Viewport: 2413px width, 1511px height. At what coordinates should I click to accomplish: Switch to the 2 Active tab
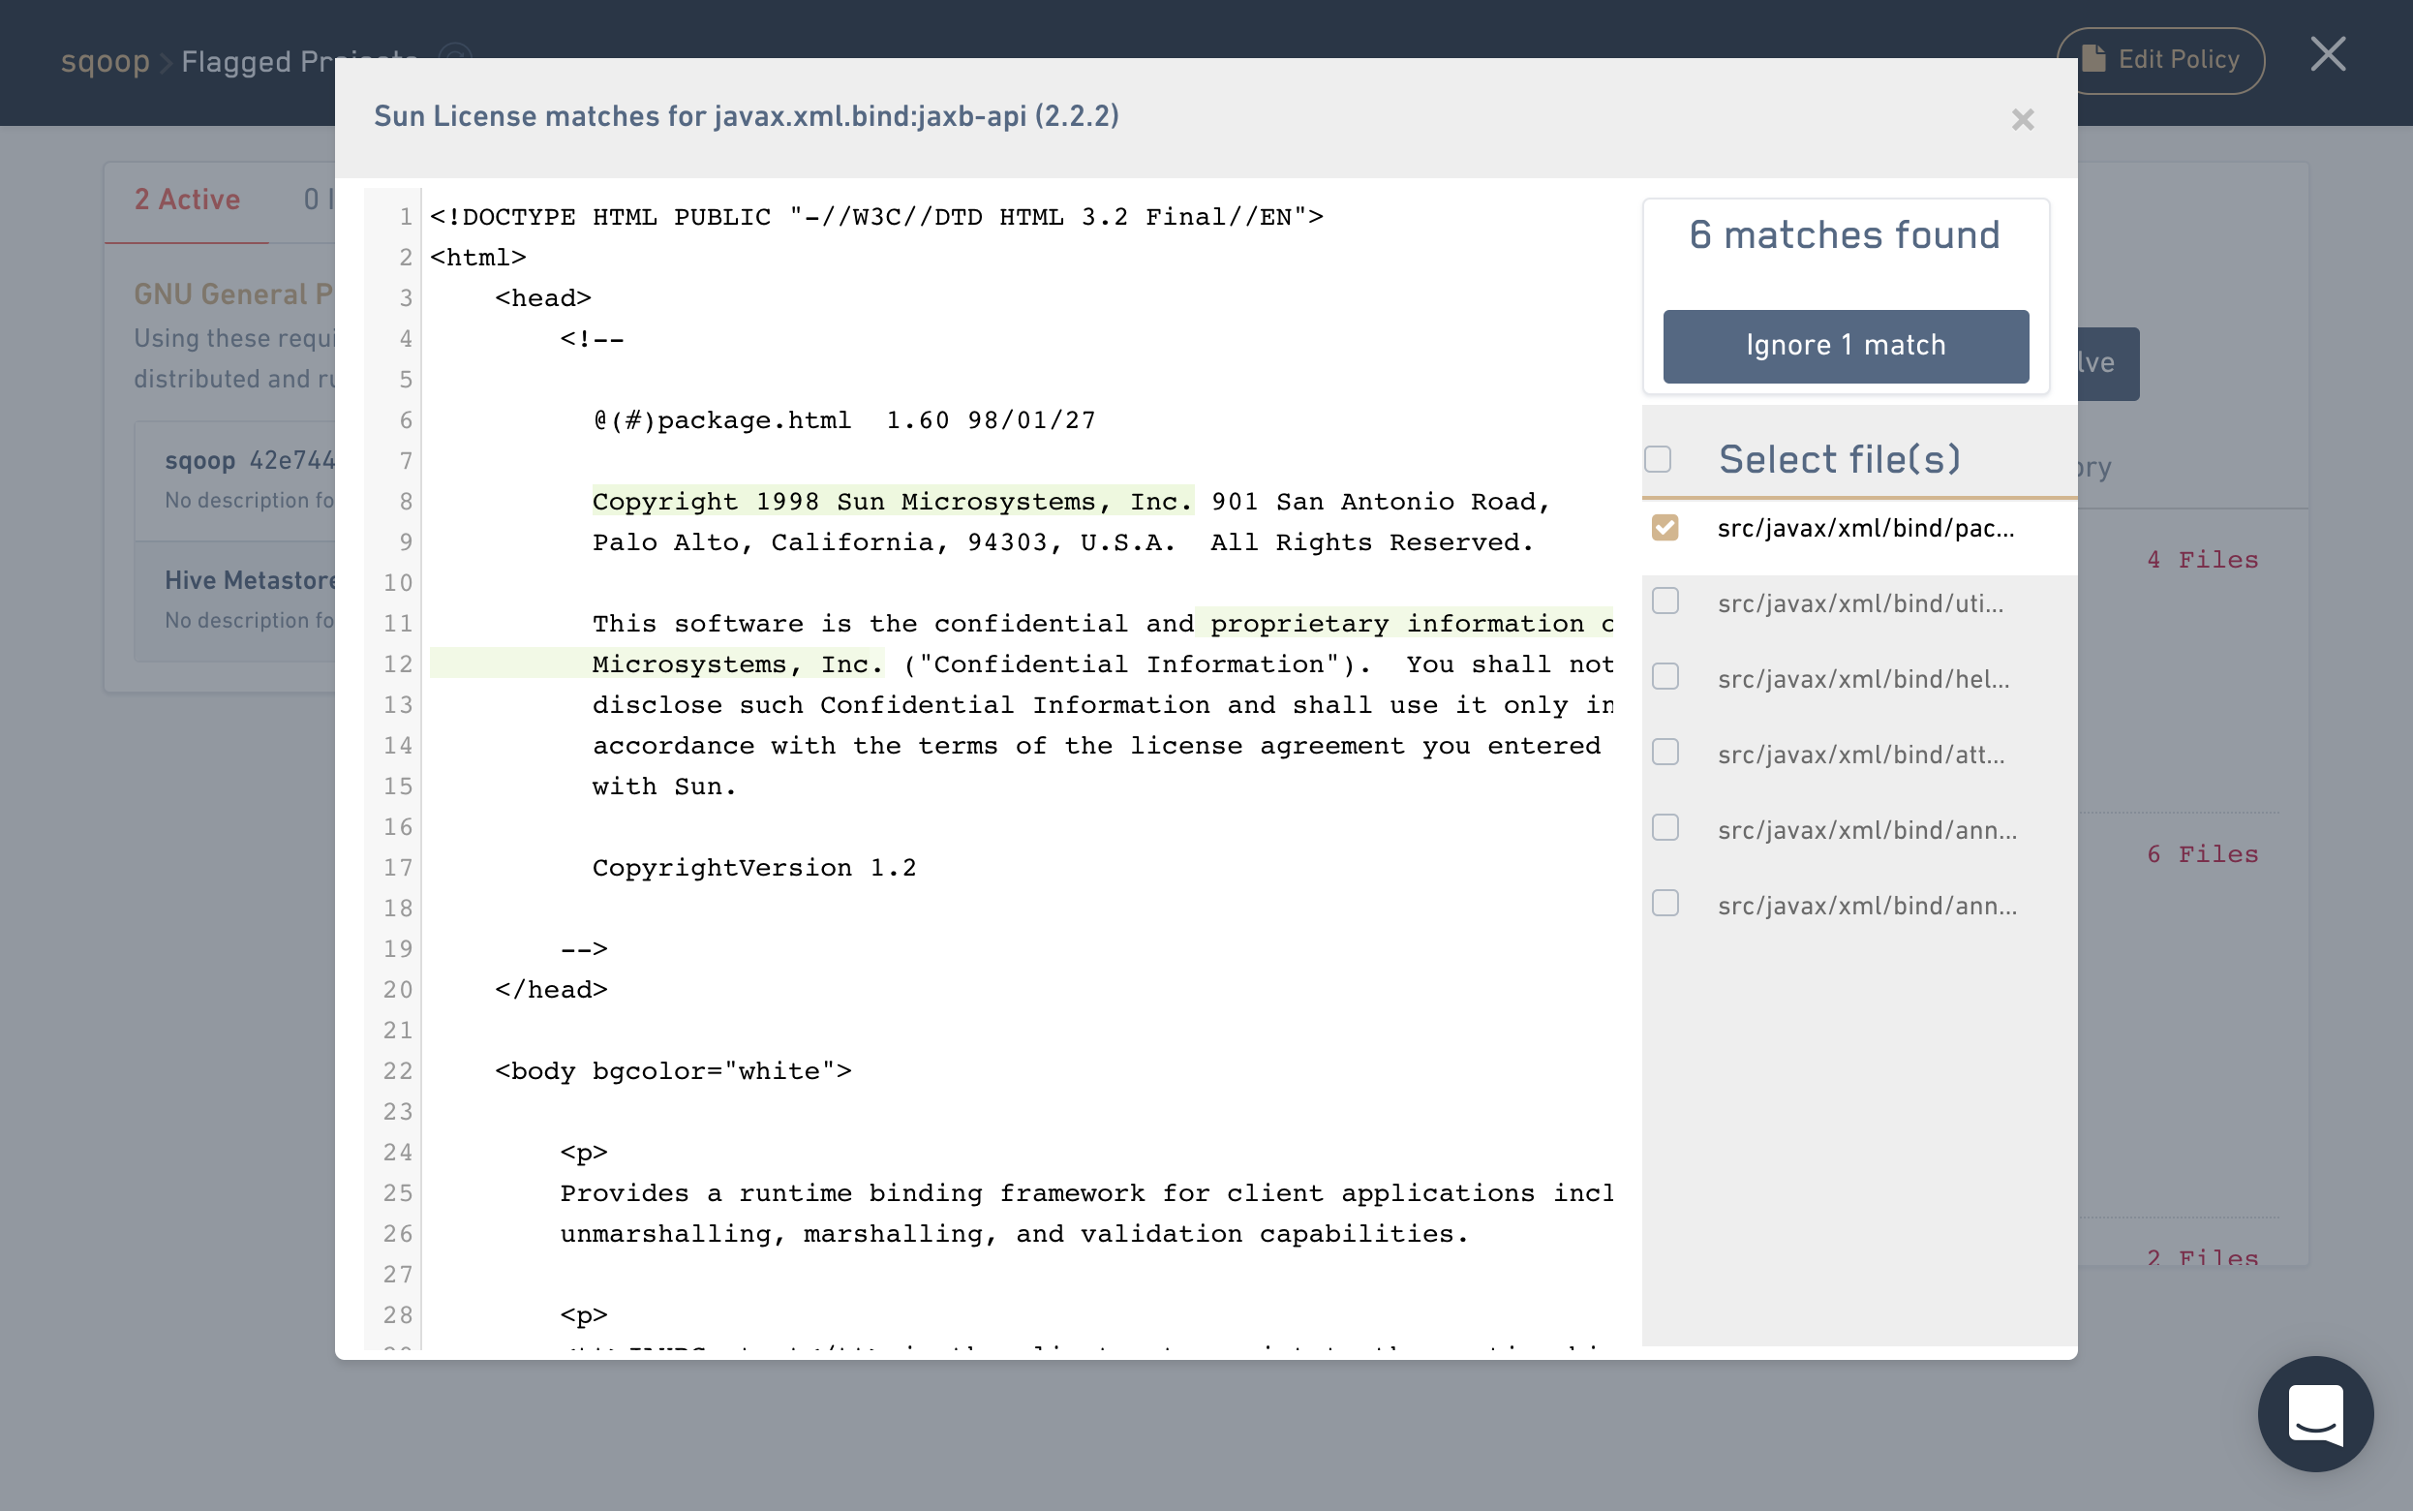[x=187, y=200]
